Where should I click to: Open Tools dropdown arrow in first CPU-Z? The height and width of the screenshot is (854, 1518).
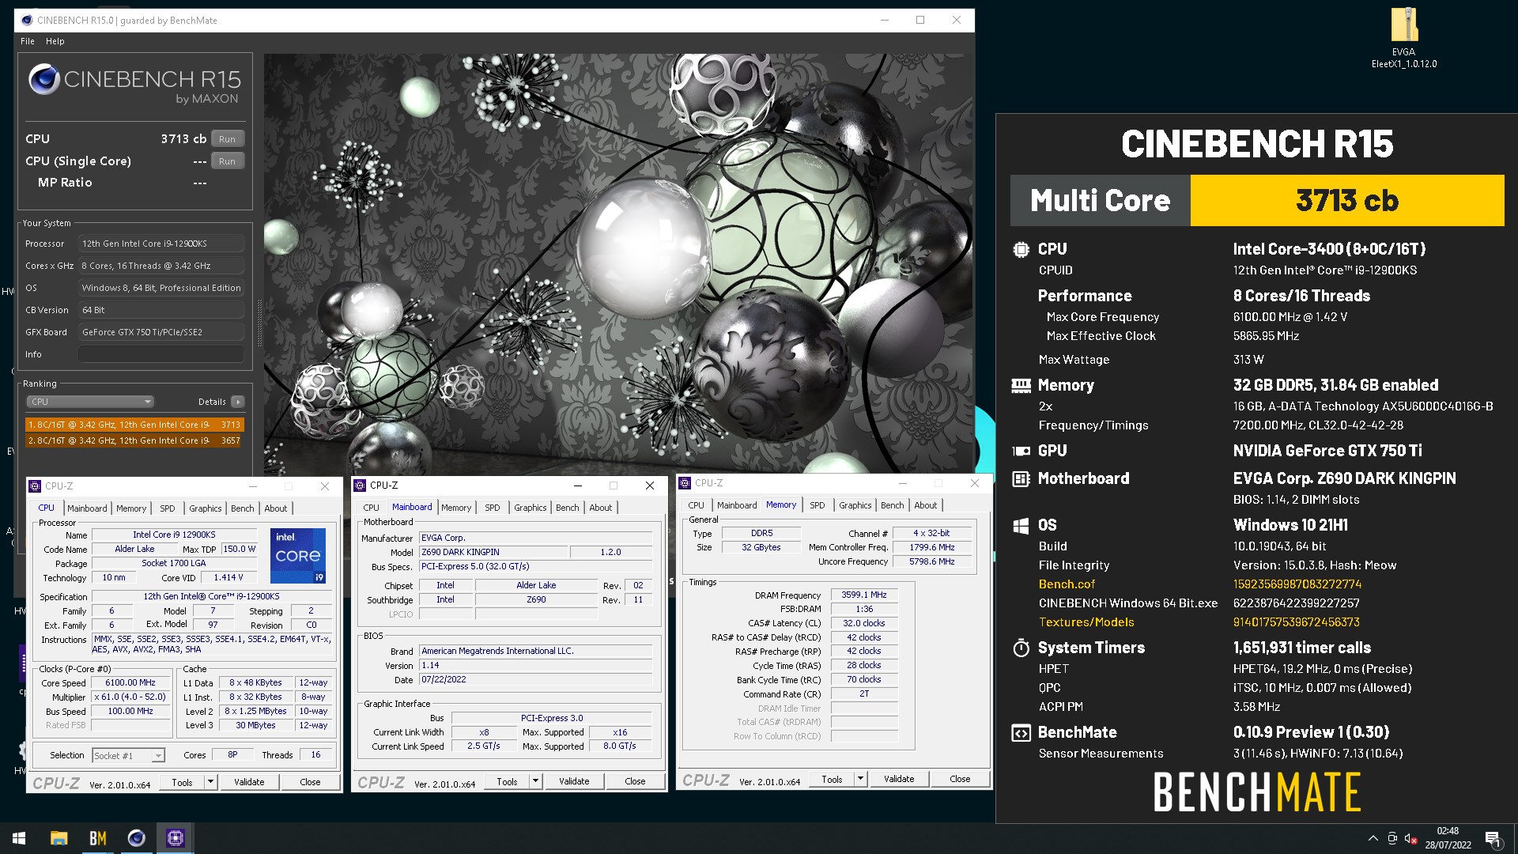(210, 782)
